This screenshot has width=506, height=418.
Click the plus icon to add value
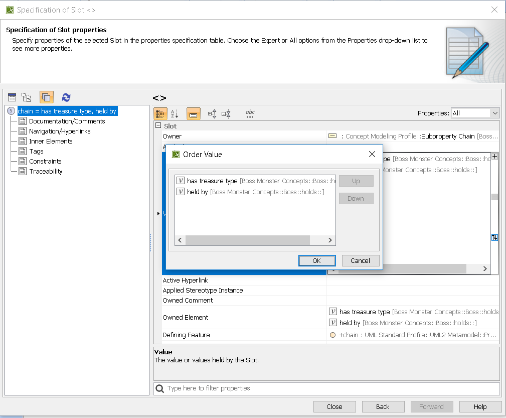495,157
